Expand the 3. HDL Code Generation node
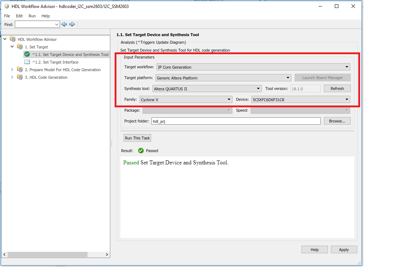The height and width of the screenshot is (280, 393). pyautogui.click(x=12, y=77)
